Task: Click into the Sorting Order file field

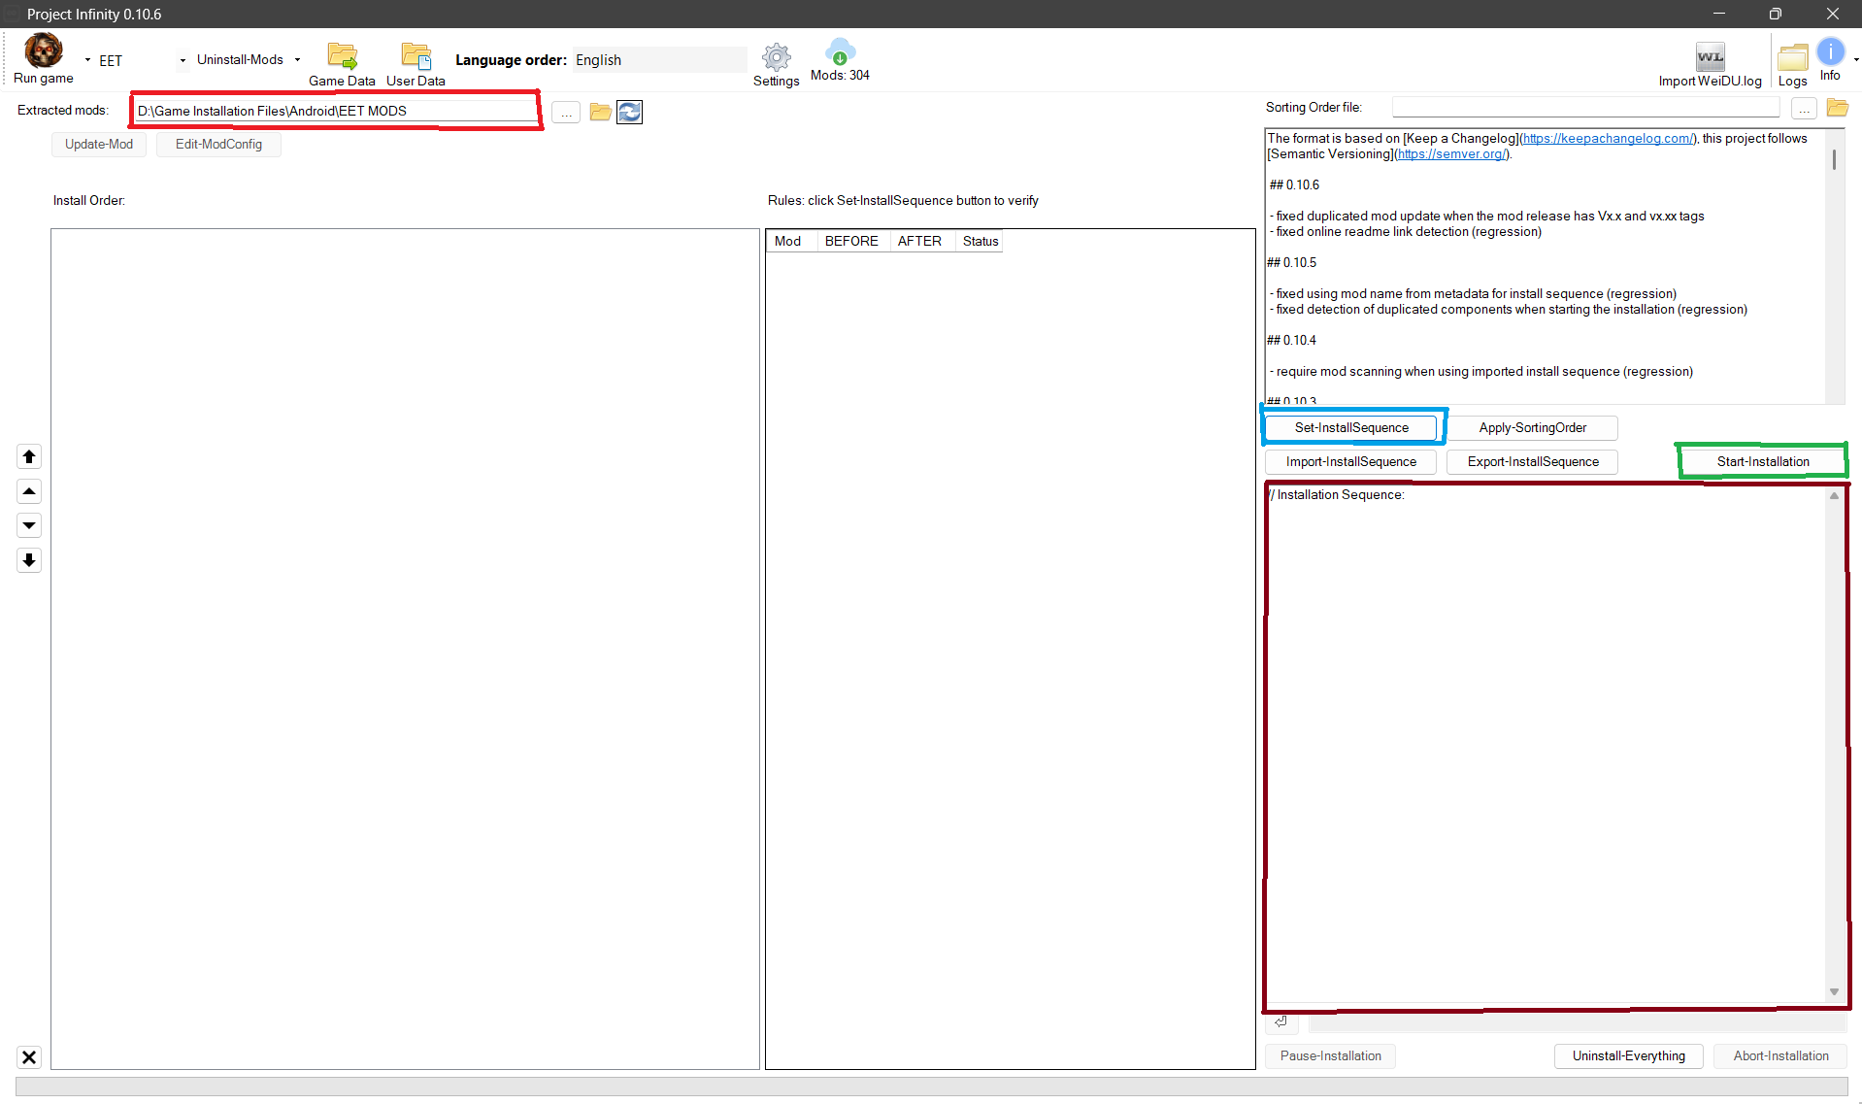Action: 1584,108
